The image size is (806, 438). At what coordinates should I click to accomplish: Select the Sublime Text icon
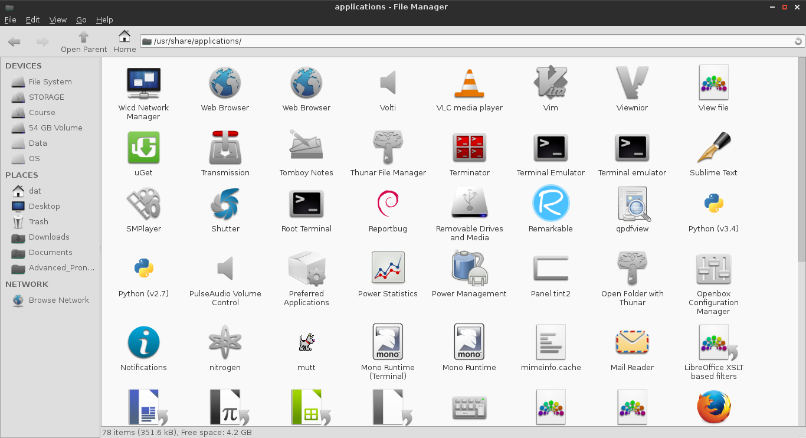713,148
